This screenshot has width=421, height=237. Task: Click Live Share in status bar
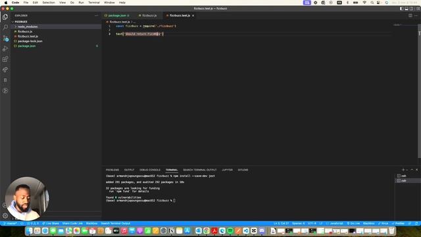click(51, 223)
